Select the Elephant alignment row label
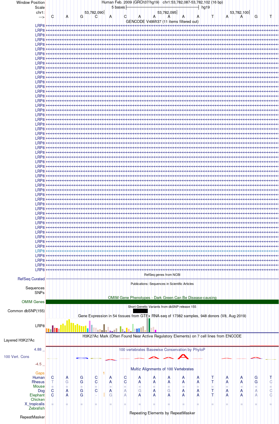 (x=37, y=395)
